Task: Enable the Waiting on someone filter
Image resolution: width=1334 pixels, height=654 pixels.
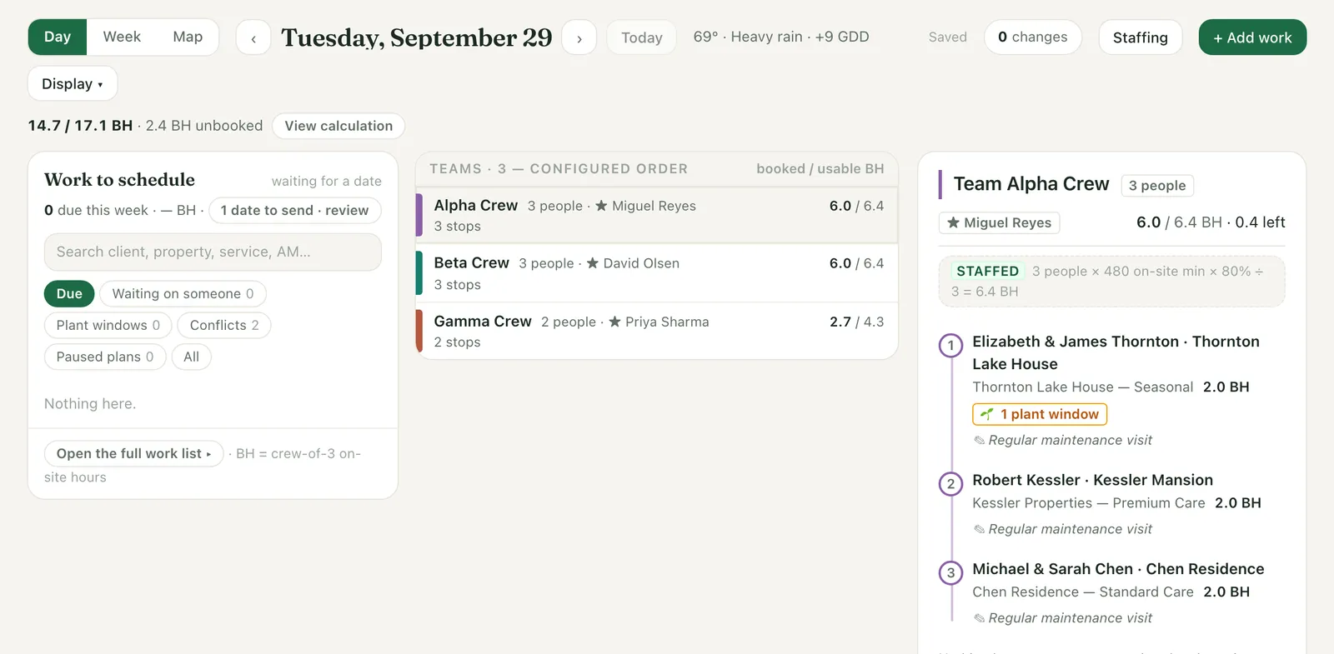Action: tap(183, 293)
